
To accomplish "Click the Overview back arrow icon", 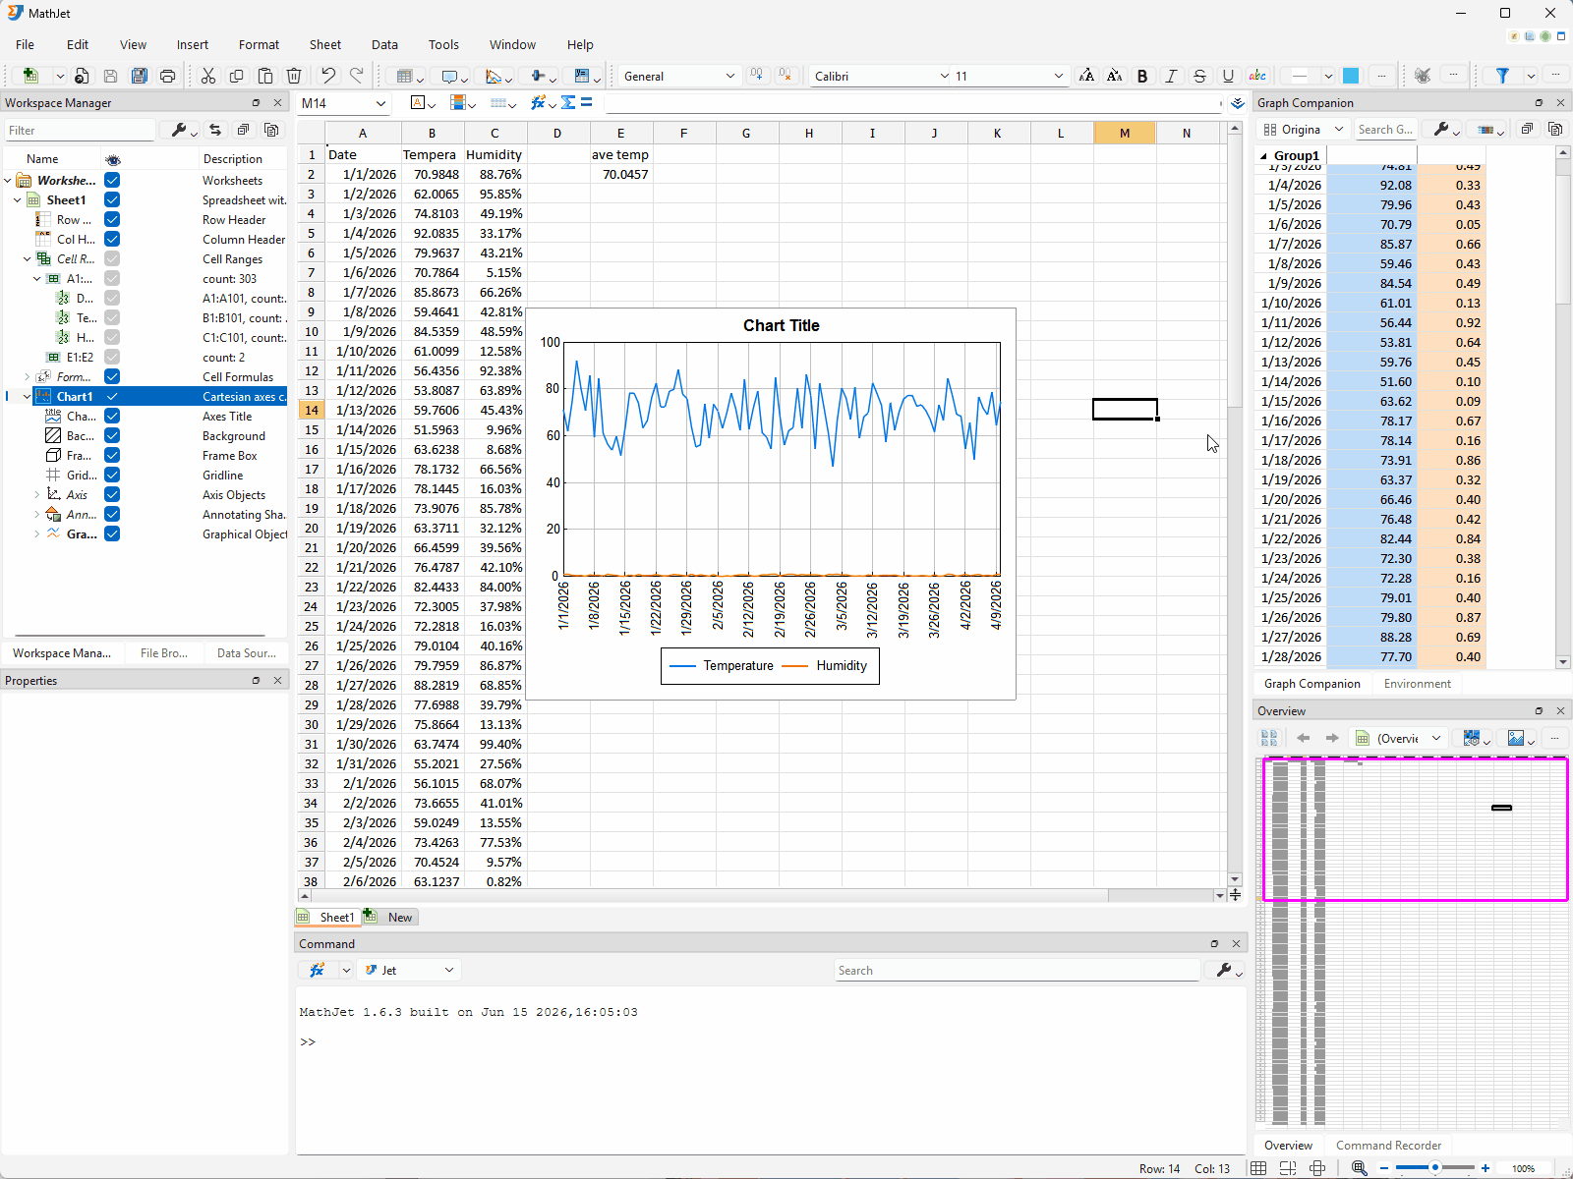I will coord(1304,738).
